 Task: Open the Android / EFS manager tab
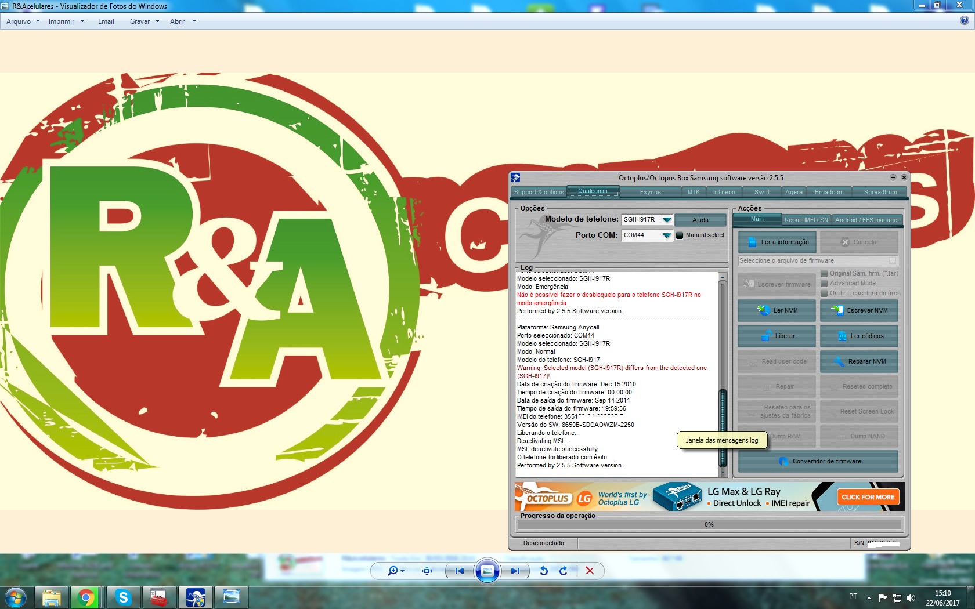pyautogui.click(x=867, y=220)
